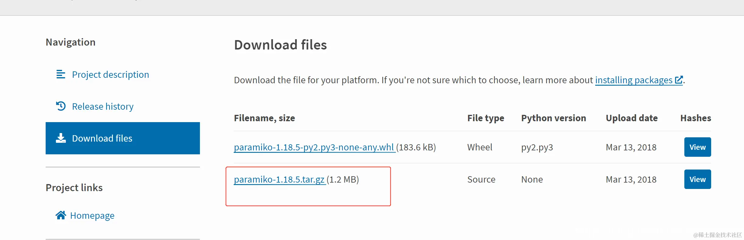Viewport: 744px width, 240px height.
Task: Open the Homepage project link
Action: tap(92, 215)
